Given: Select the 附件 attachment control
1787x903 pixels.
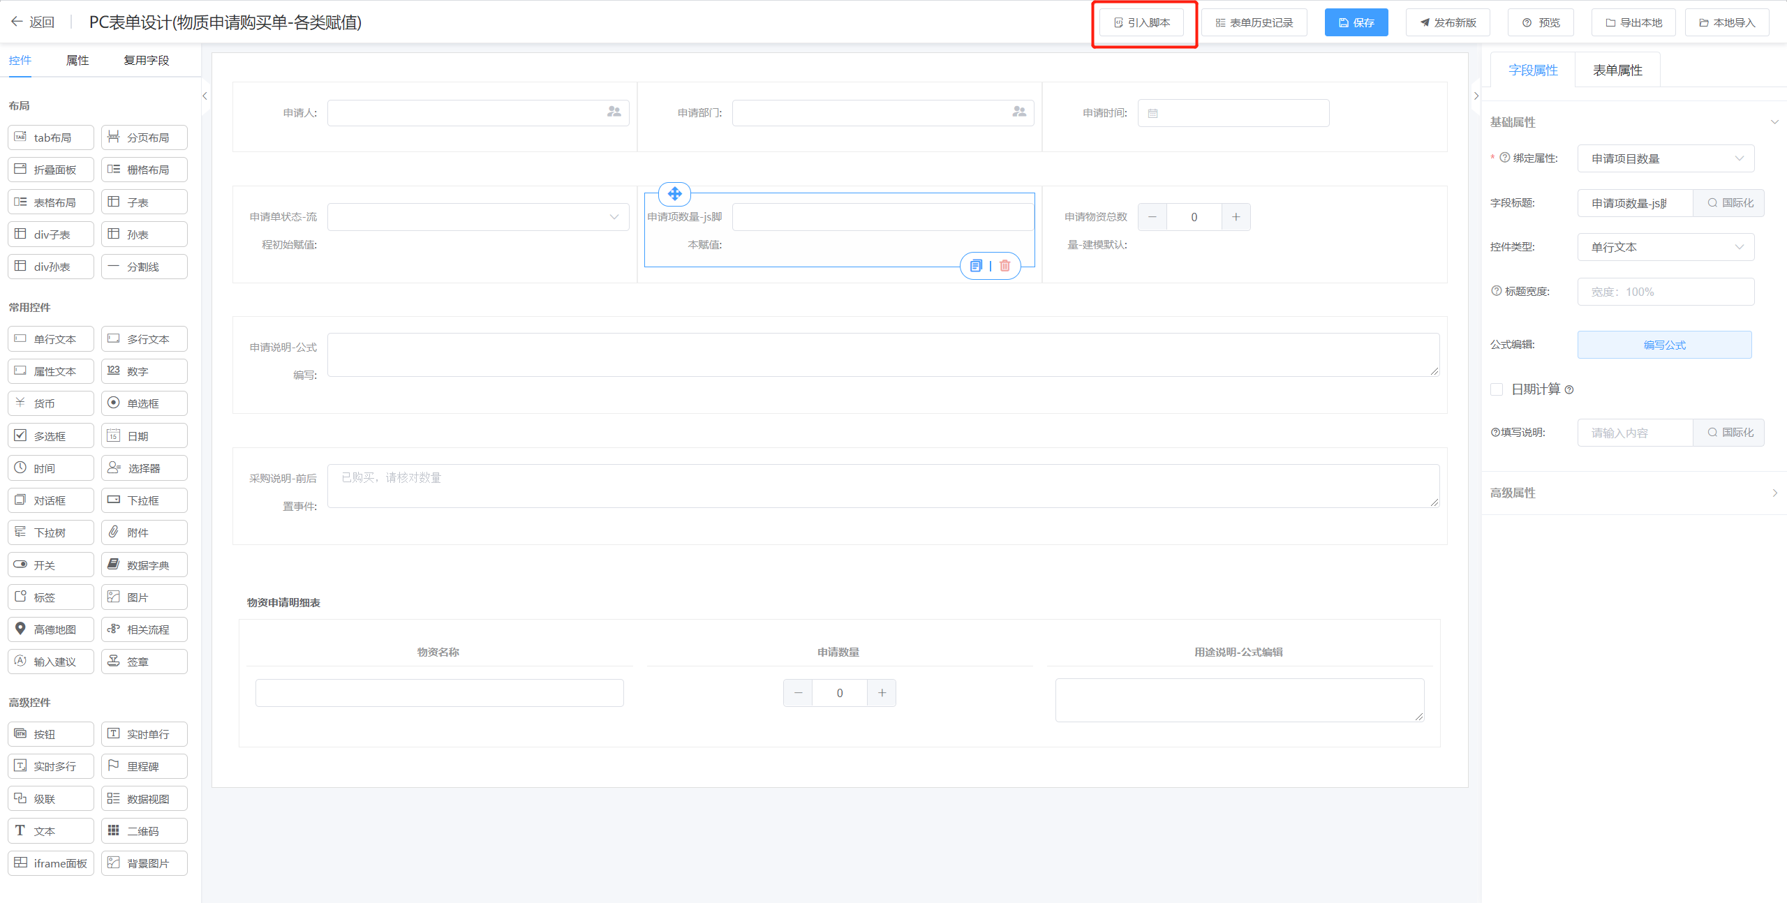Looking at the screenshot, I should (144, 532).
